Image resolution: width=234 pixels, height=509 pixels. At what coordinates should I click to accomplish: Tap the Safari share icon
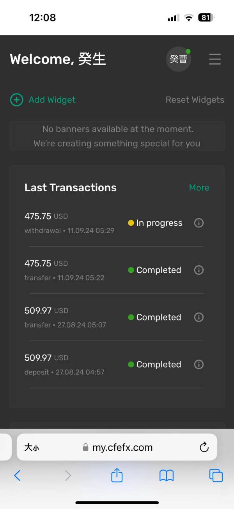point(117,475)
